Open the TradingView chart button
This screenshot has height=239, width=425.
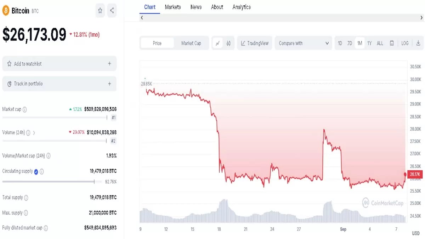click(x=254, y=43)
